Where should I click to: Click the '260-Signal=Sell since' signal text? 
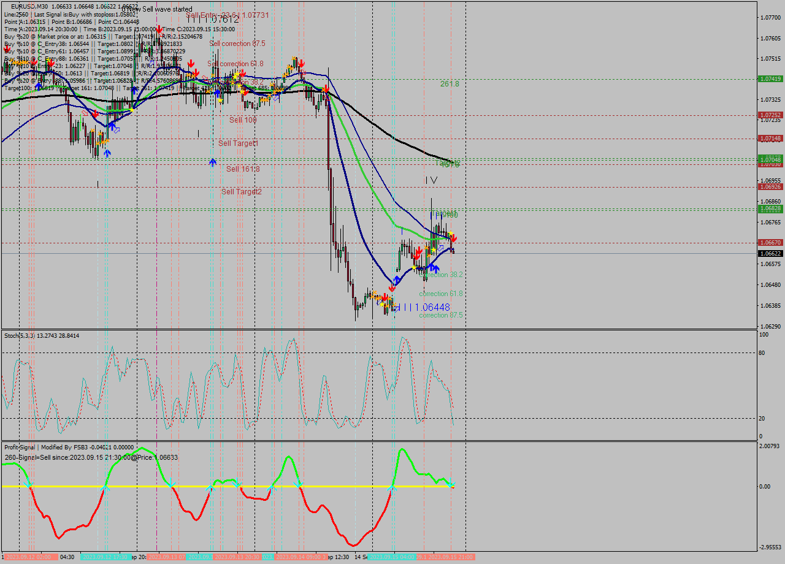point(91,457)
